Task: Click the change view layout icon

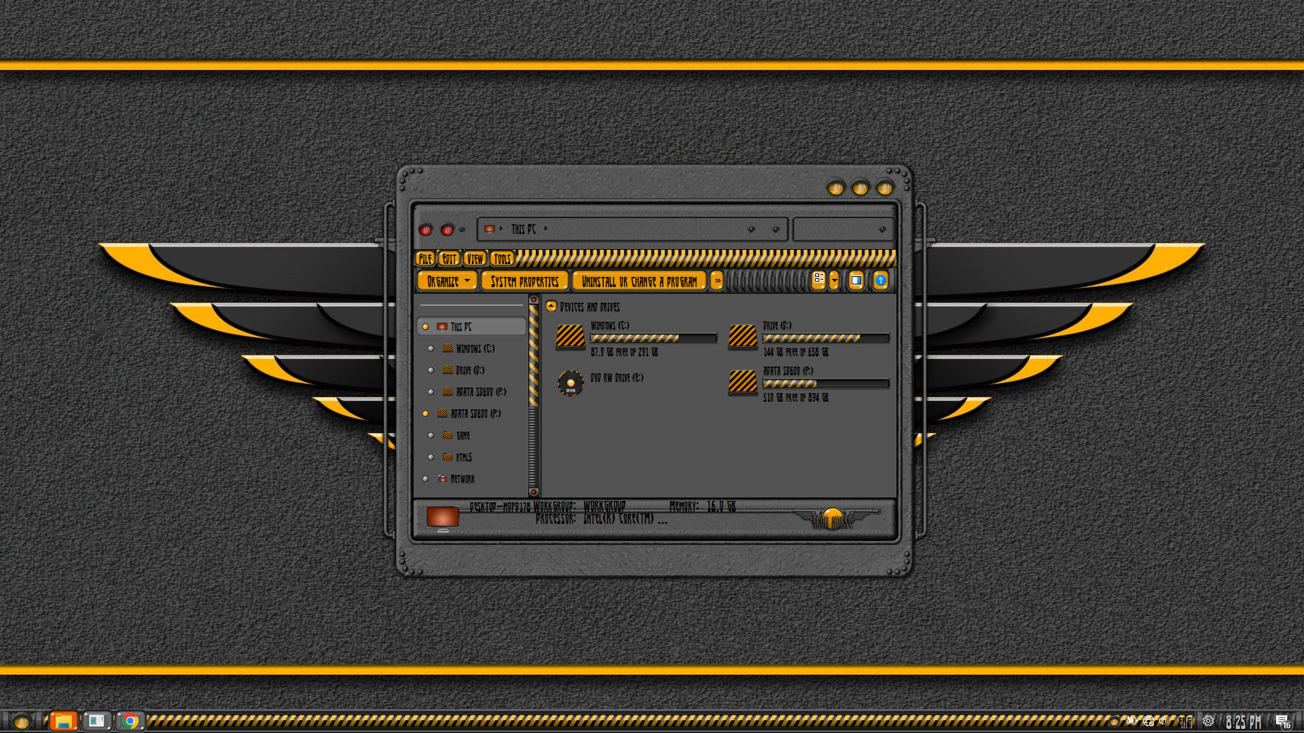Action: [x=818, y=280]
